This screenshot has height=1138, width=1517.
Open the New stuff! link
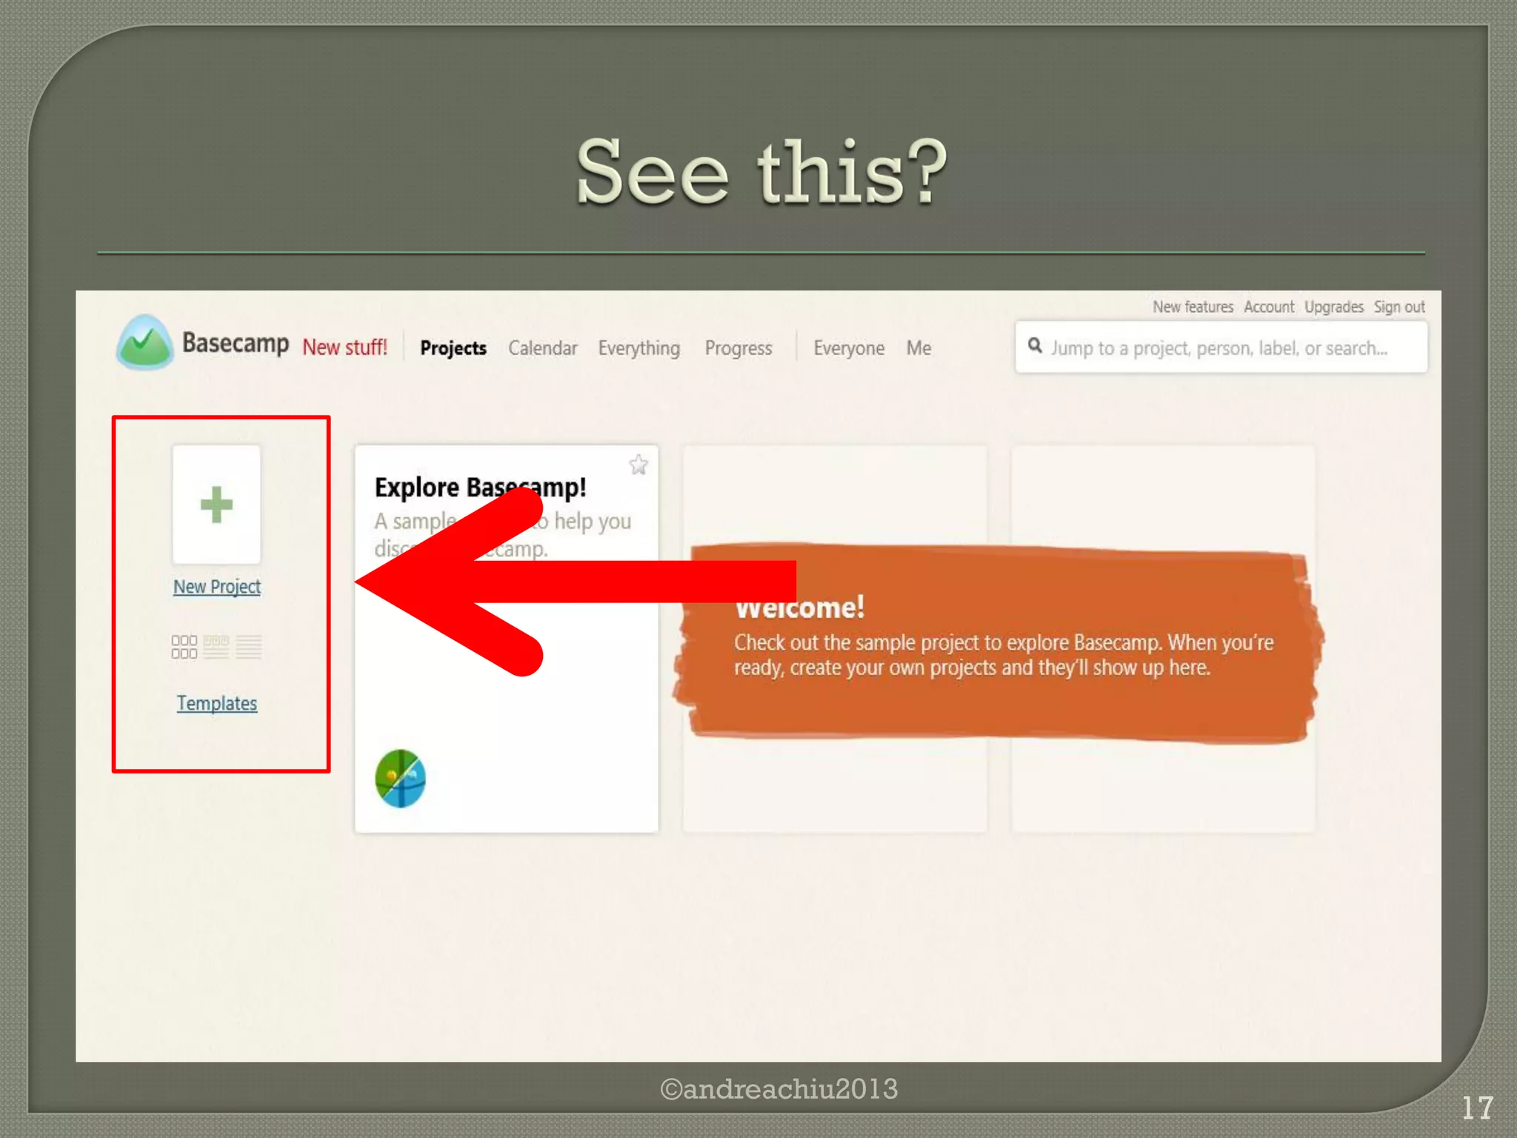coord(344,347)
